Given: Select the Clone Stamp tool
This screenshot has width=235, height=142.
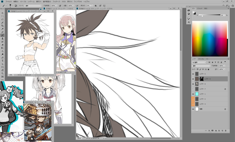Looking at the screenshot, I should 2,38.
